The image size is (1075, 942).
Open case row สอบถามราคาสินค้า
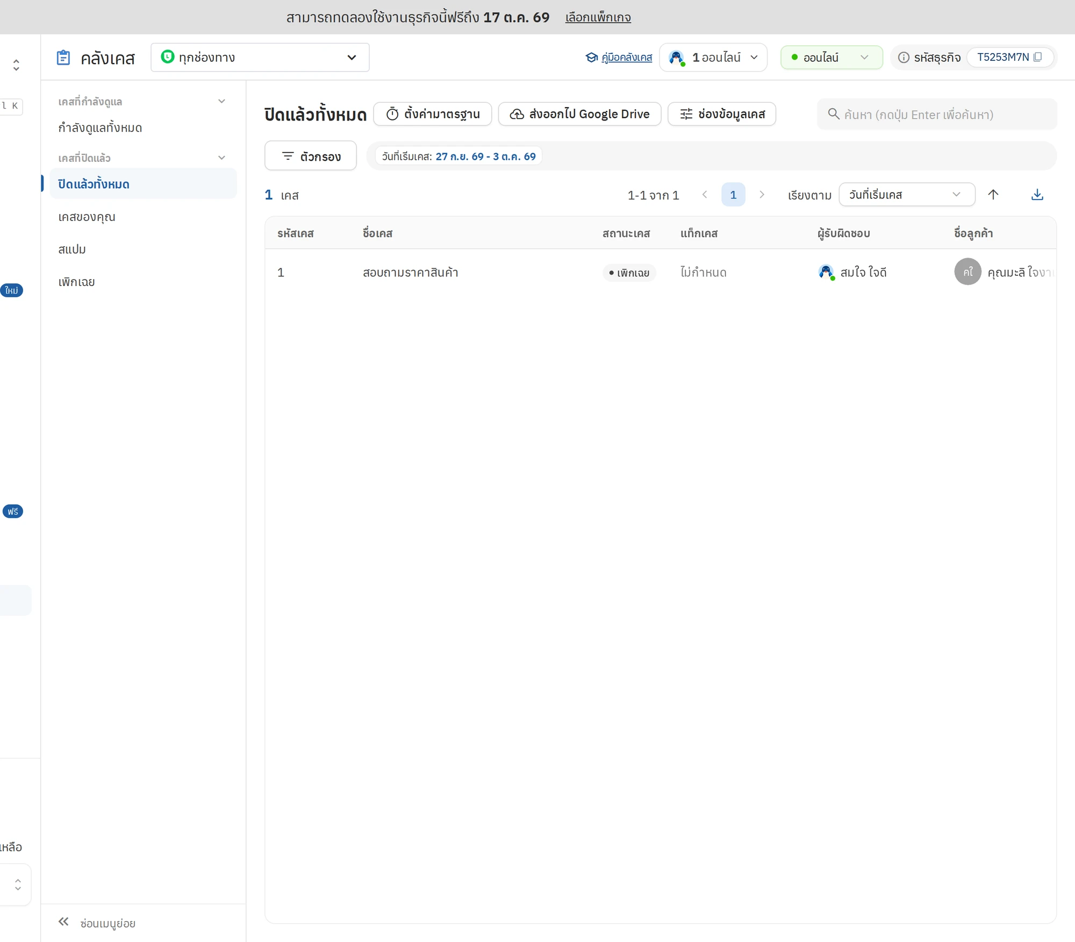click(660, 272)
